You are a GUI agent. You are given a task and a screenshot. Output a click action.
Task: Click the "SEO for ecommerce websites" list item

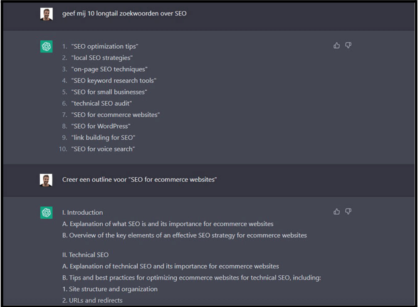(116, 115)
